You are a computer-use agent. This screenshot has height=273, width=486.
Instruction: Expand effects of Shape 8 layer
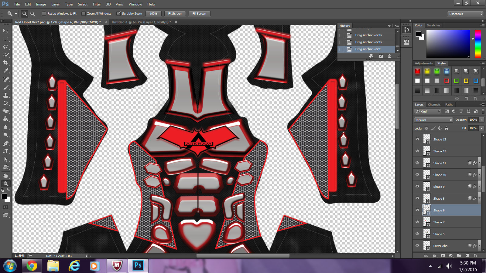click(479, 198)
